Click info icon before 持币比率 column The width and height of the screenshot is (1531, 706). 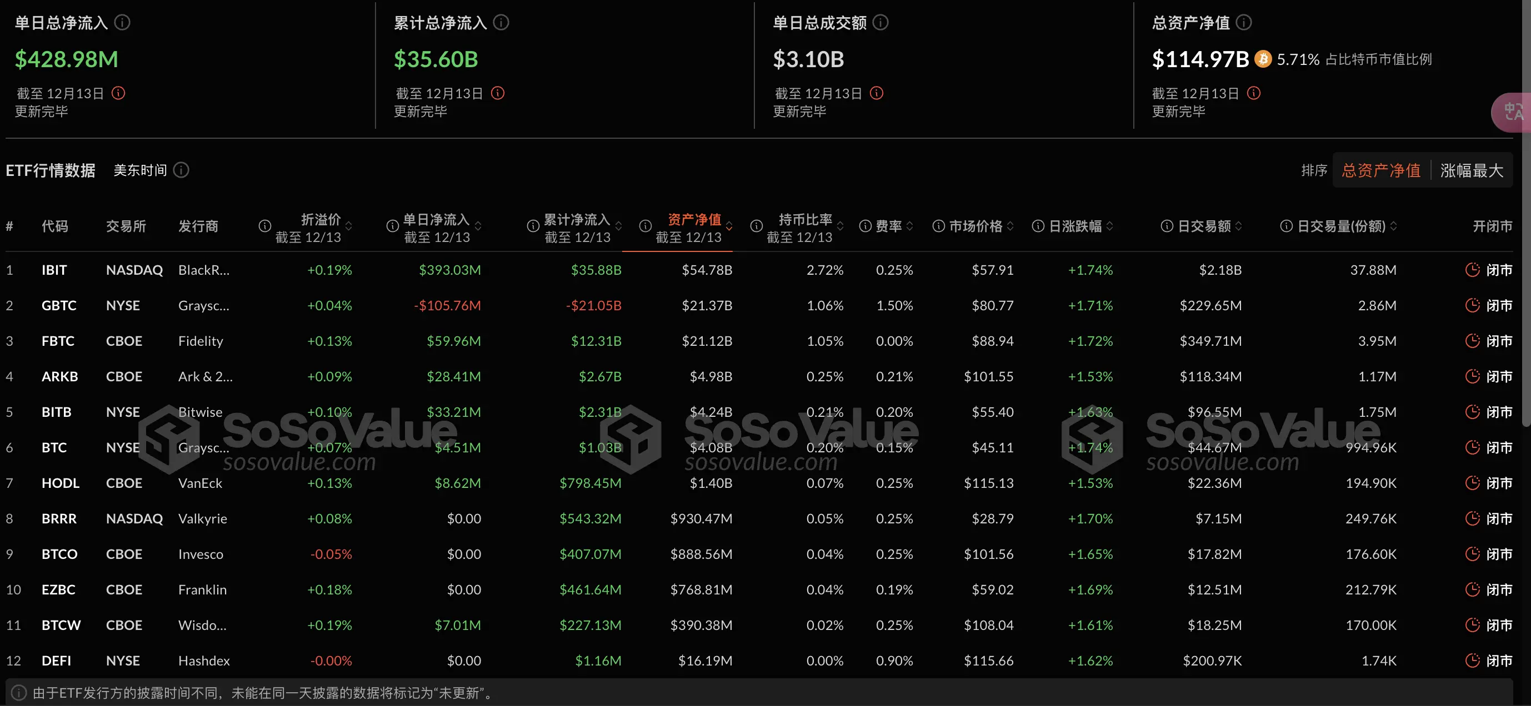(x=757, y=226)
